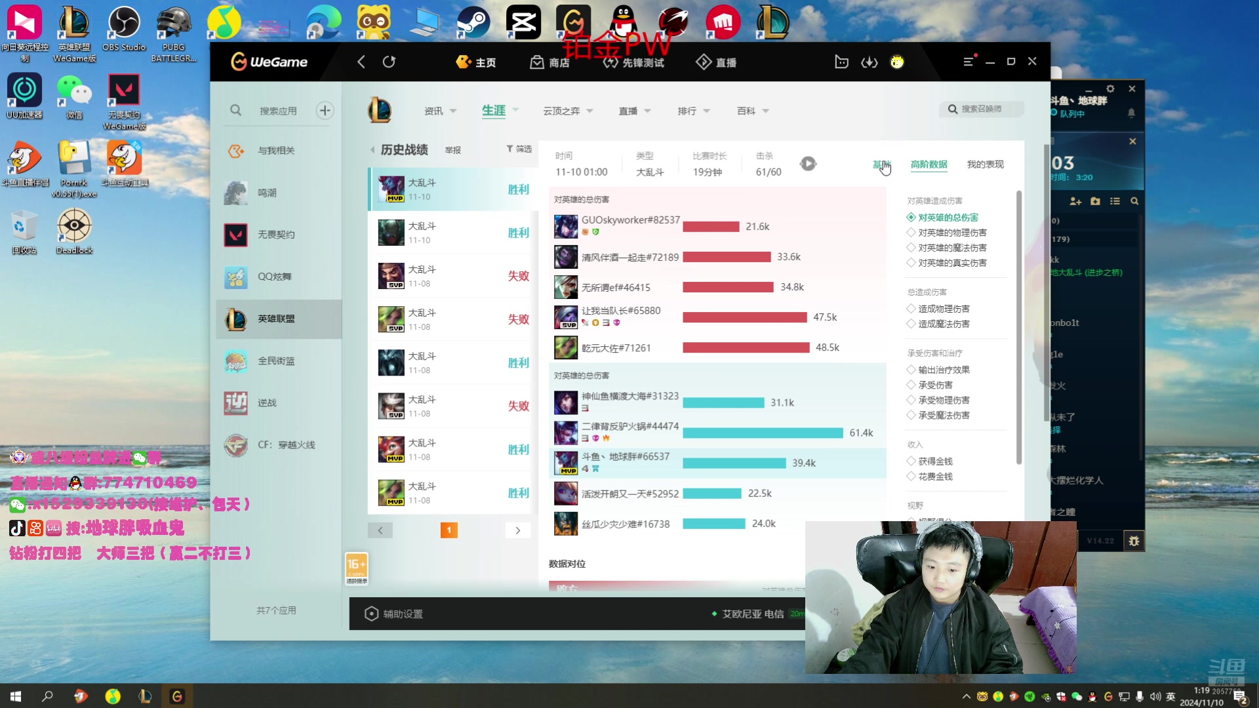The image size is (1259, 708).
Task: Play the match replay button
Action: click(808, 164)
